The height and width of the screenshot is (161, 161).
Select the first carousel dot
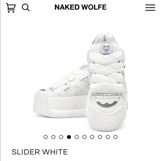pyautogui.click(x=46, y=137)
